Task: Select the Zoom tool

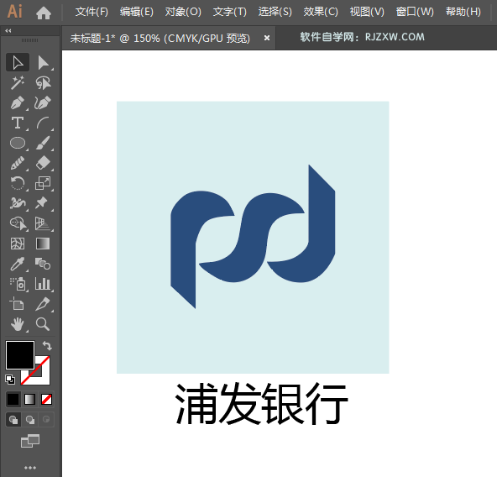Action: tap(43, 324)
